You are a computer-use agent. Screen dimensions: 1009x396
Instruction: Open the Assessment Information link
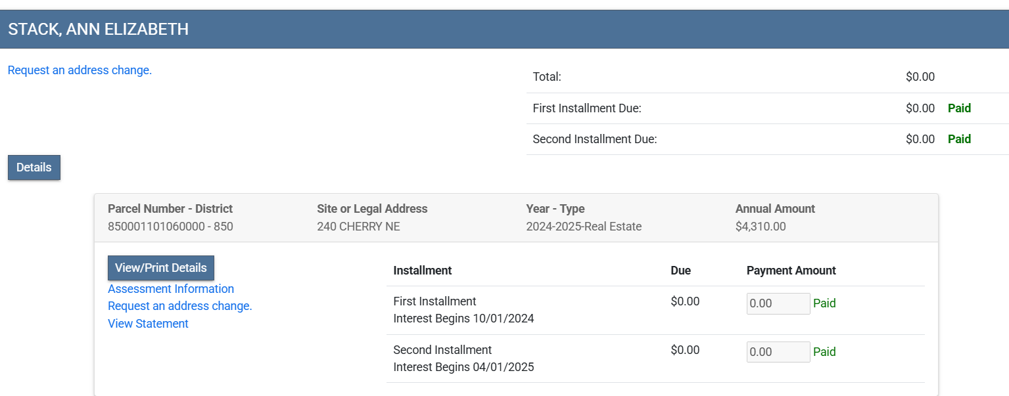(x=171, y=289)
